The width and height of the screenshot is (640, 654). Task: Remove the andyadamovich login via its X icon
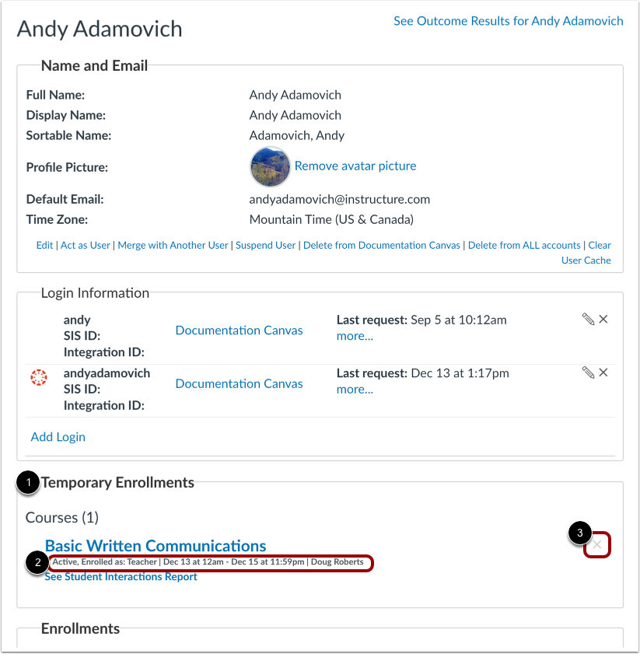(603, 372)
